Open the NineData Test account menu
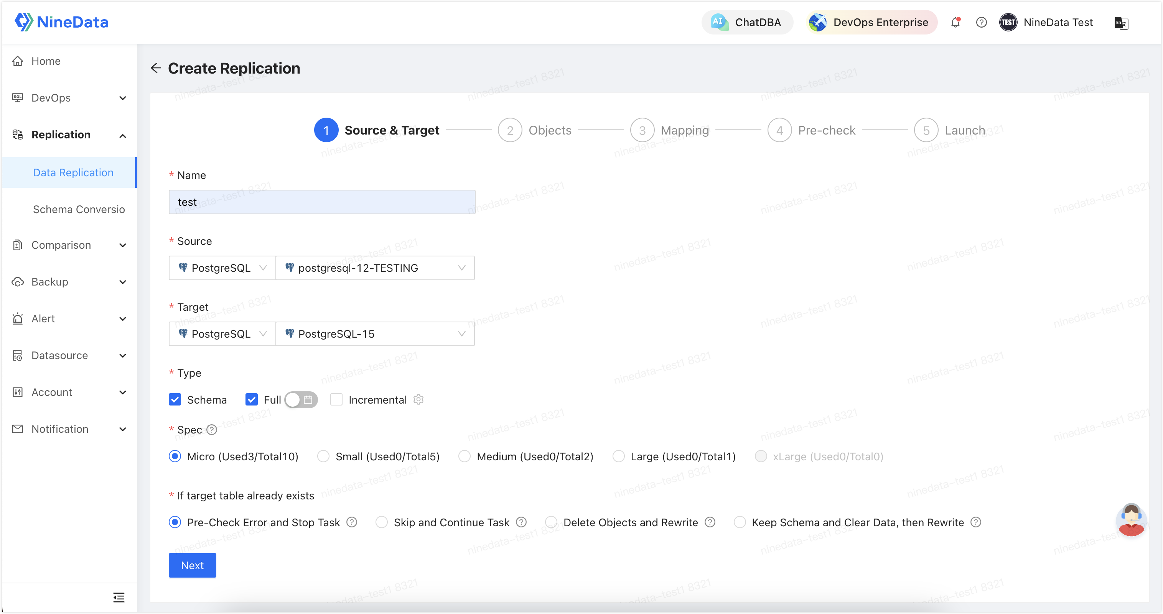Viewport: 1163px width, 614px height. coord(1045,22)
